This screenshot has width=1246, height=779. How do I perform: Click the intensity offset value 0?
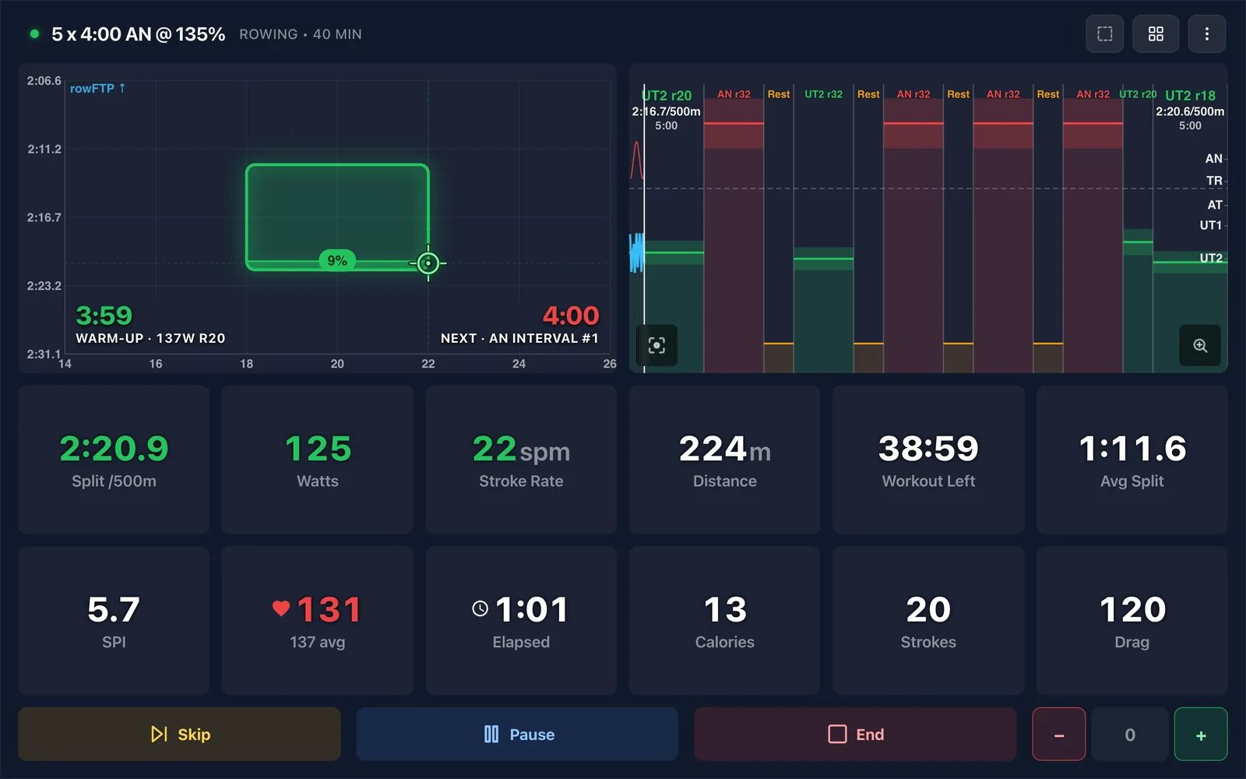[x=1130, y=734]
